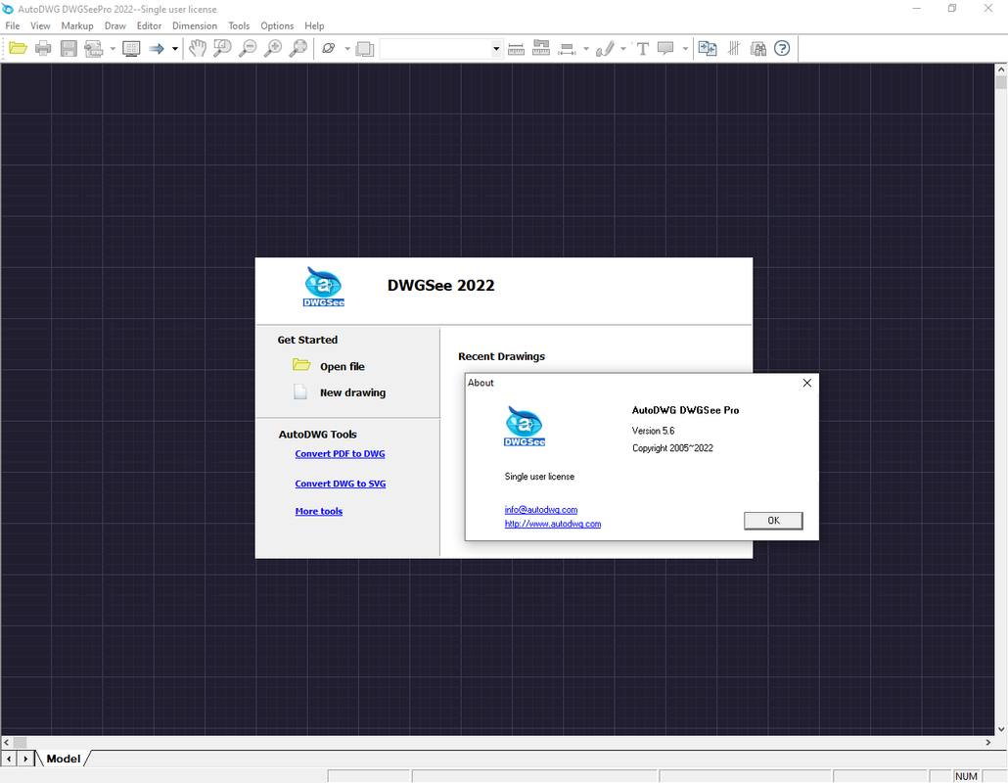Expand the dropdown beside the dimension icon
Viewport: 1008px width, 783px height.
(x=585, y=48)
